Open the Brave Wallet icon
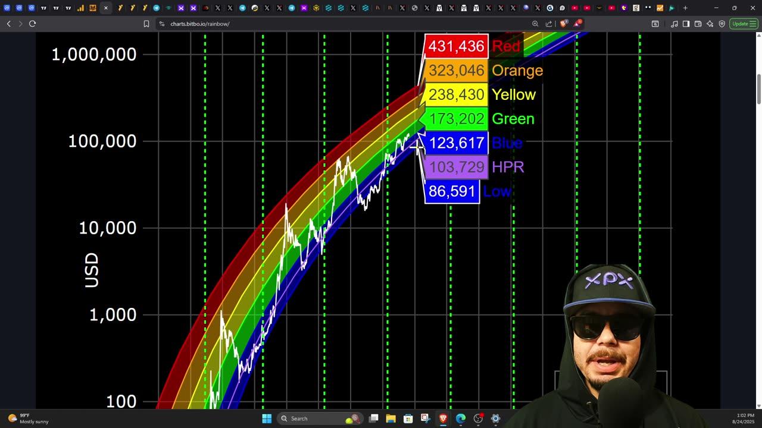Viewport: 762px width, 428px height. (698, 24)
